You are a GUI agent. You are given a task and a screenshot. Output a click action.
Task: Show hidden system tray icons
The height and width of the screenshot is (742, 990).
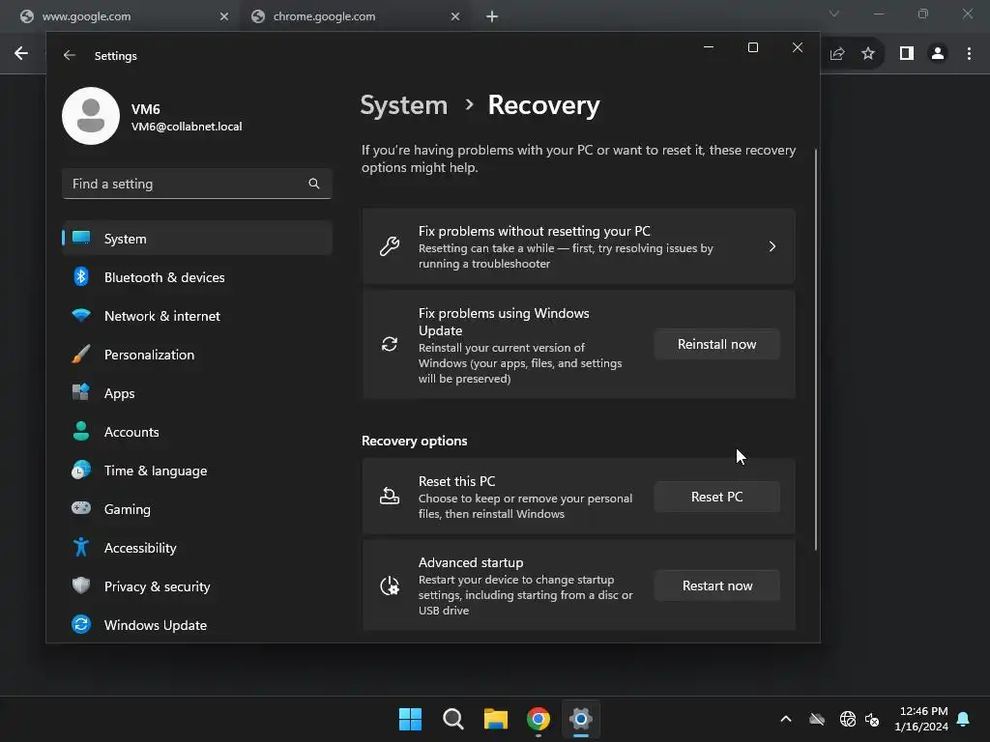(x=786, y=719)
